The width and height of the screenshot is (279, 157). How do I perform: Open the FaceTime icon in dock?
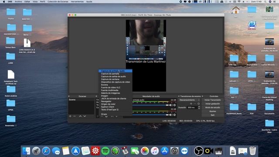click(135, 151)
